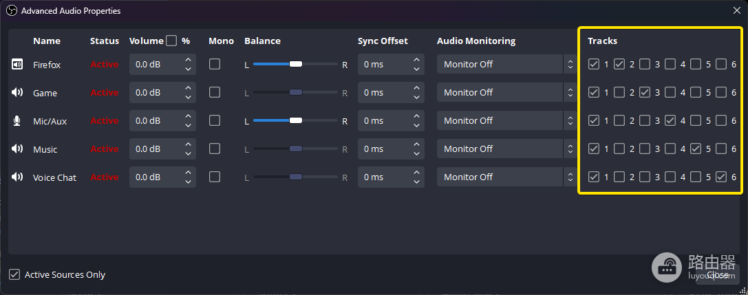
Task: Enable track 3 for Firefox
Action: click(645, 64)
